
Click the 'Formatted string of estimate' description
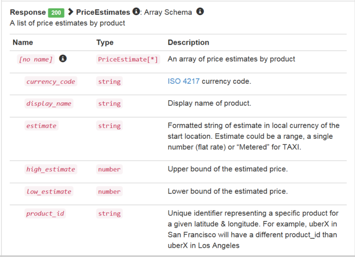click(253, 136)
